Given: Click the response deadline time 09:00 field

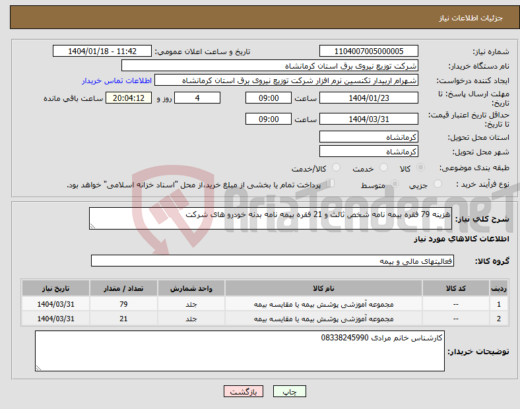Looking at the screenshot, I should click(269, 98).
